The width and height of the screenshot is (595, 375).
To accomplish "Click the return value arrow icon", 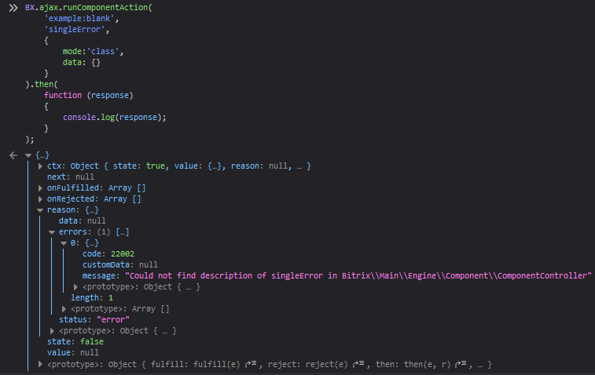I will [x=13, y=155].
